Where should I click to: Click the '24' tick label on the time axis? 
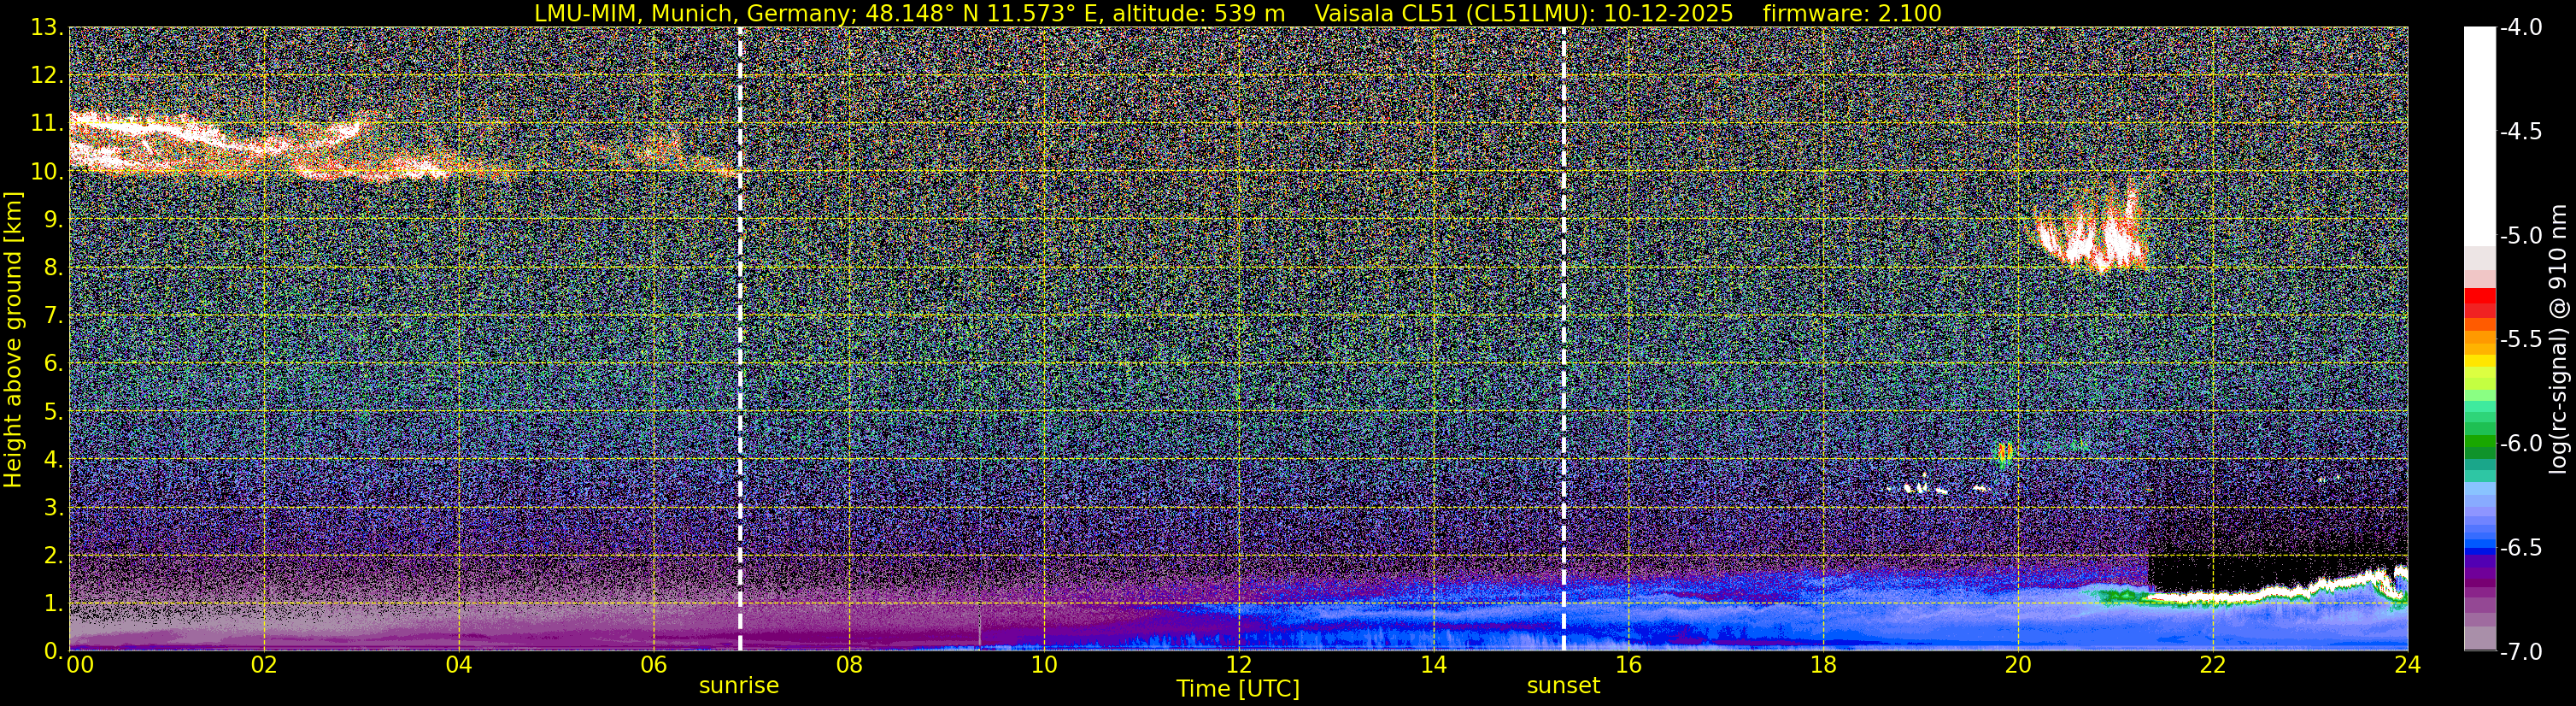pos(2408,665)
